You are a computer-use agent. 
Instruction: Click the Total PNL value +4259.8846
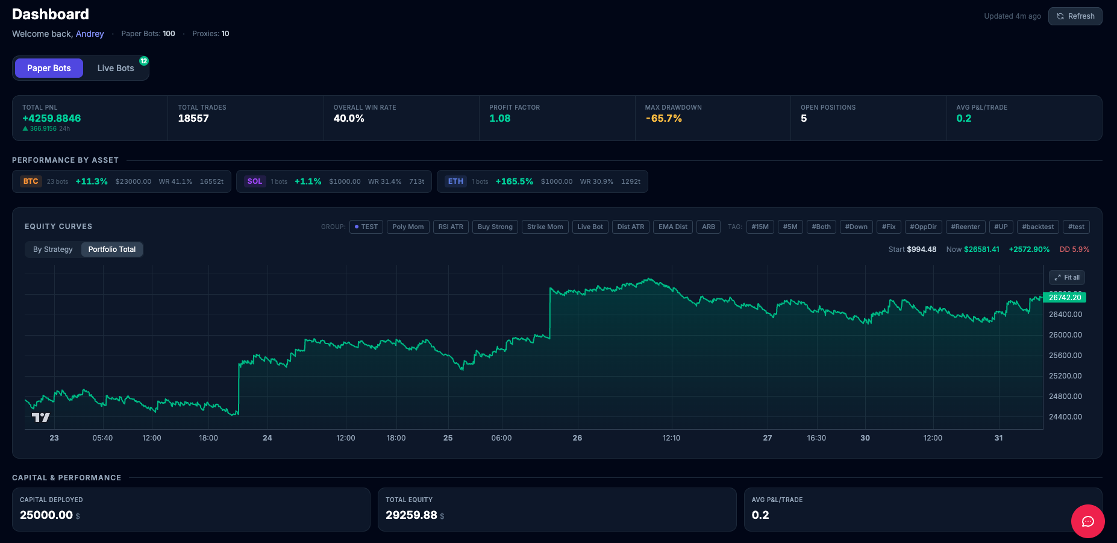tap(52, 118)
